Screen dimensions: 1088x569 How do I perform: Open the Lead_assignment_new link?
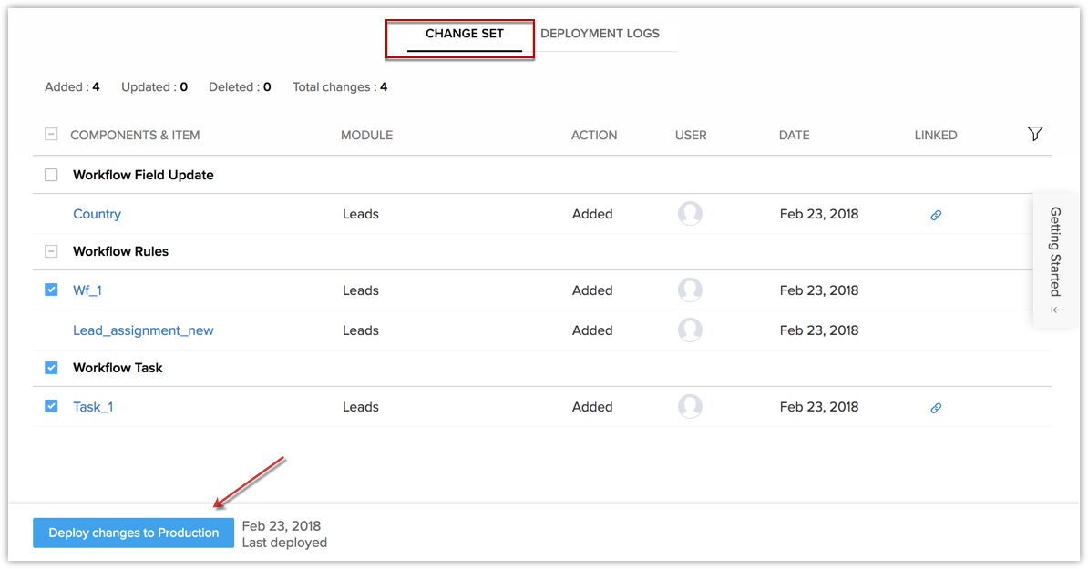pyautogui.click(x=143, y=330)
